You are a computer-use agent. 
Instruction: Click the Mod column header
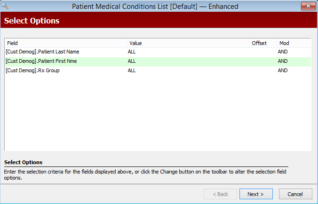[x=293, y=43]
